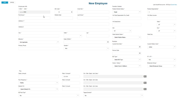Open the Hourly / Salary dropdown
180x99 pixels.
coord(127,66)
